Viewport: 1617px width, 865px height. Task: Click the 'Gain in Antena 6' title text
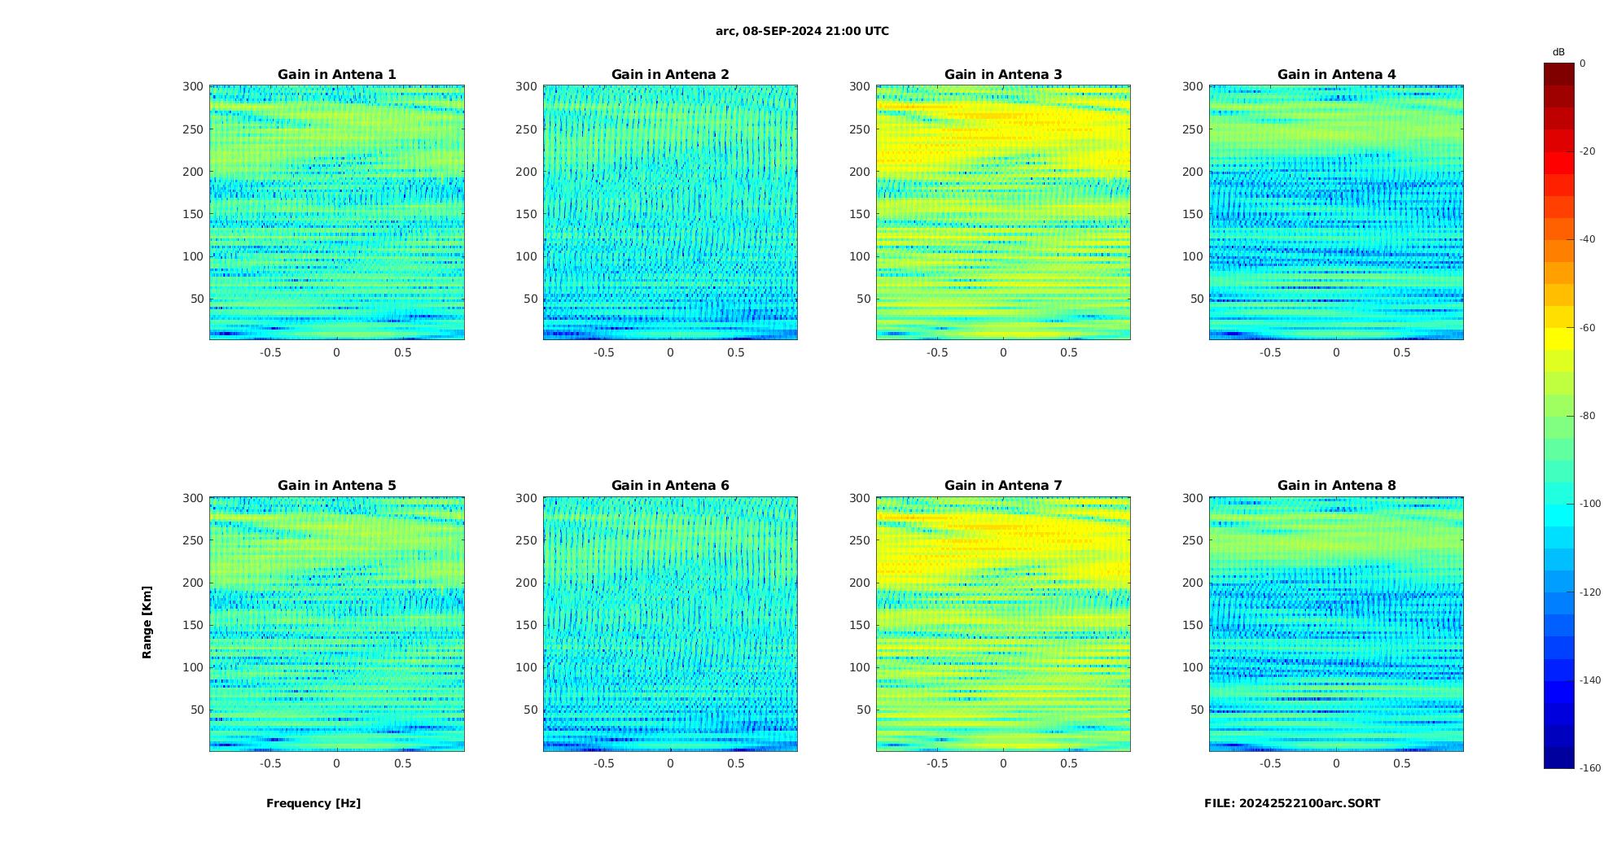(670, 486)
